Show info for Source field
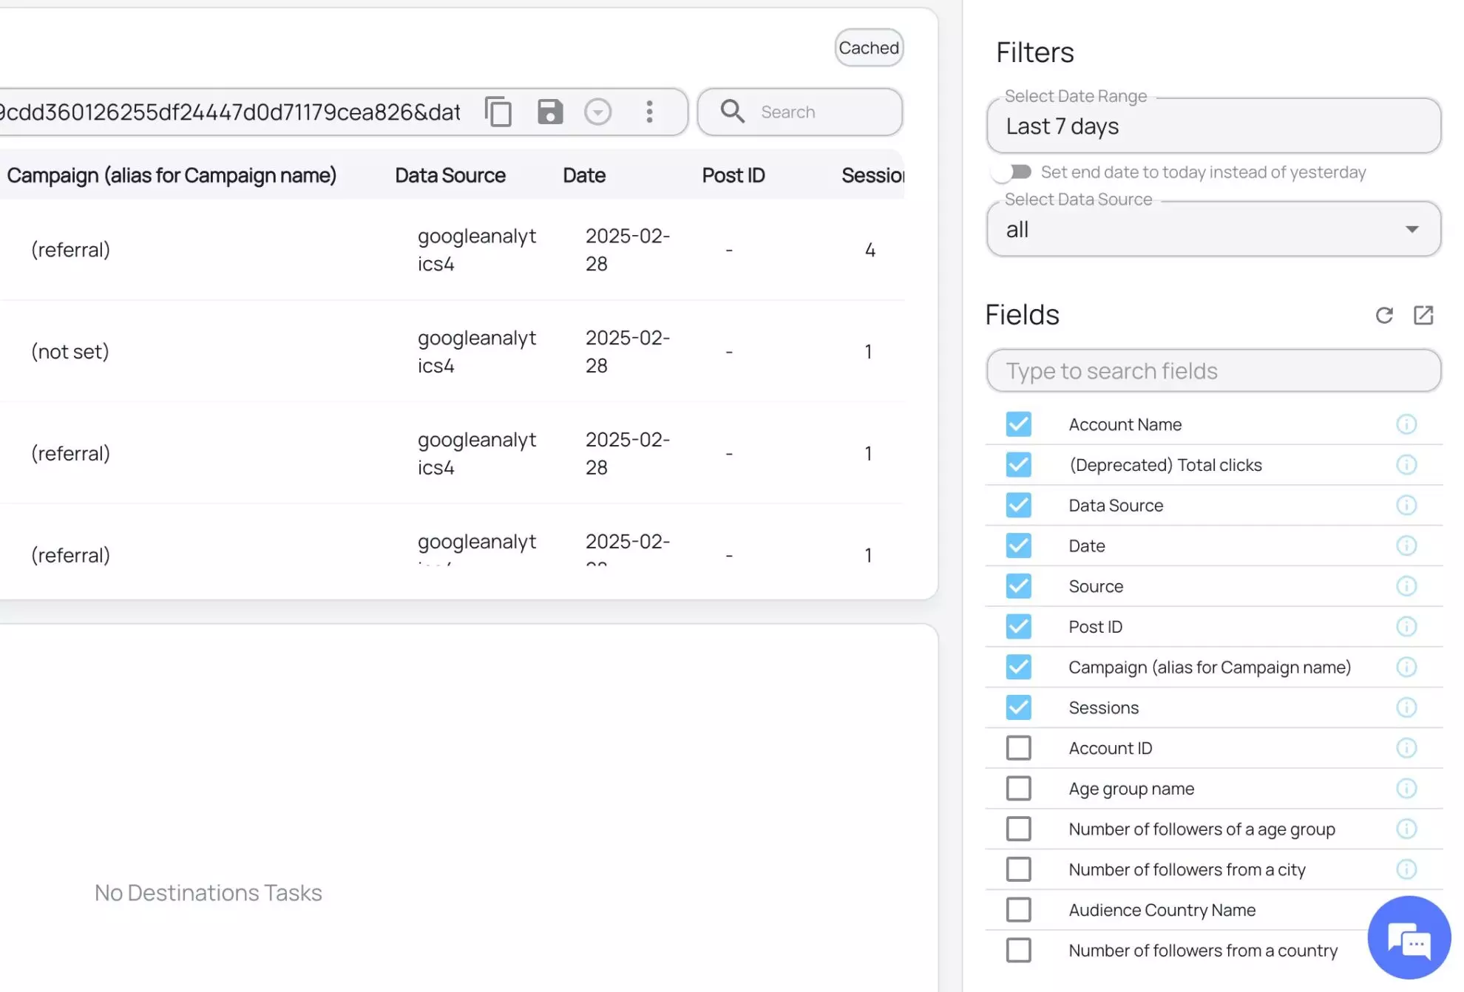Screen dimensions: 1464x992 (1406, 586)
